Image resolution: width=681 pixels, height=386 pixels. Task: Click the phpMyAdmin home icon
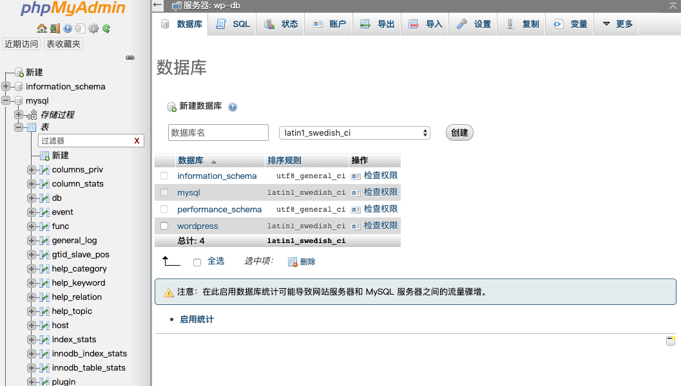tap(41, 29)
